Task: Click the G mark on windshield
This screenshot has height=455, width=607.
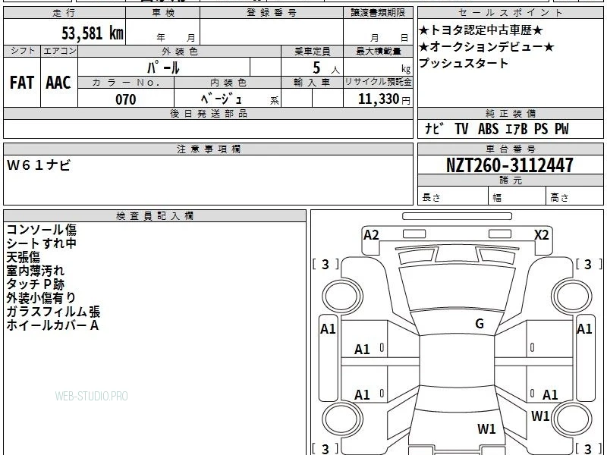Action: point(480,324)
